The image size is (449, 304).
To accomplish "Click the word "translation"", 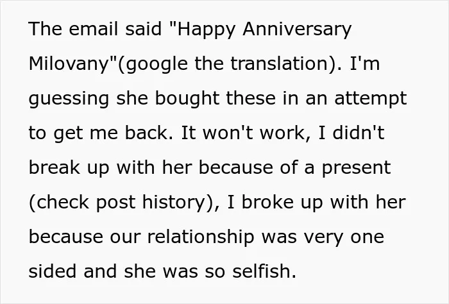I will 279,63.
